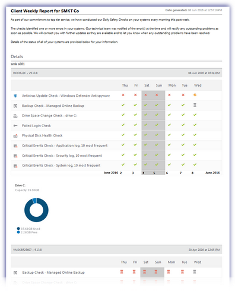235x291 pixels.
Task: Click the '2.28GB Free' legend label
Action: [29, 232]
